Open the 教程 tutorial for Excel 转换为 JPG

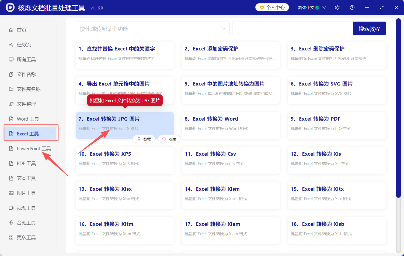tap(144, 139)
